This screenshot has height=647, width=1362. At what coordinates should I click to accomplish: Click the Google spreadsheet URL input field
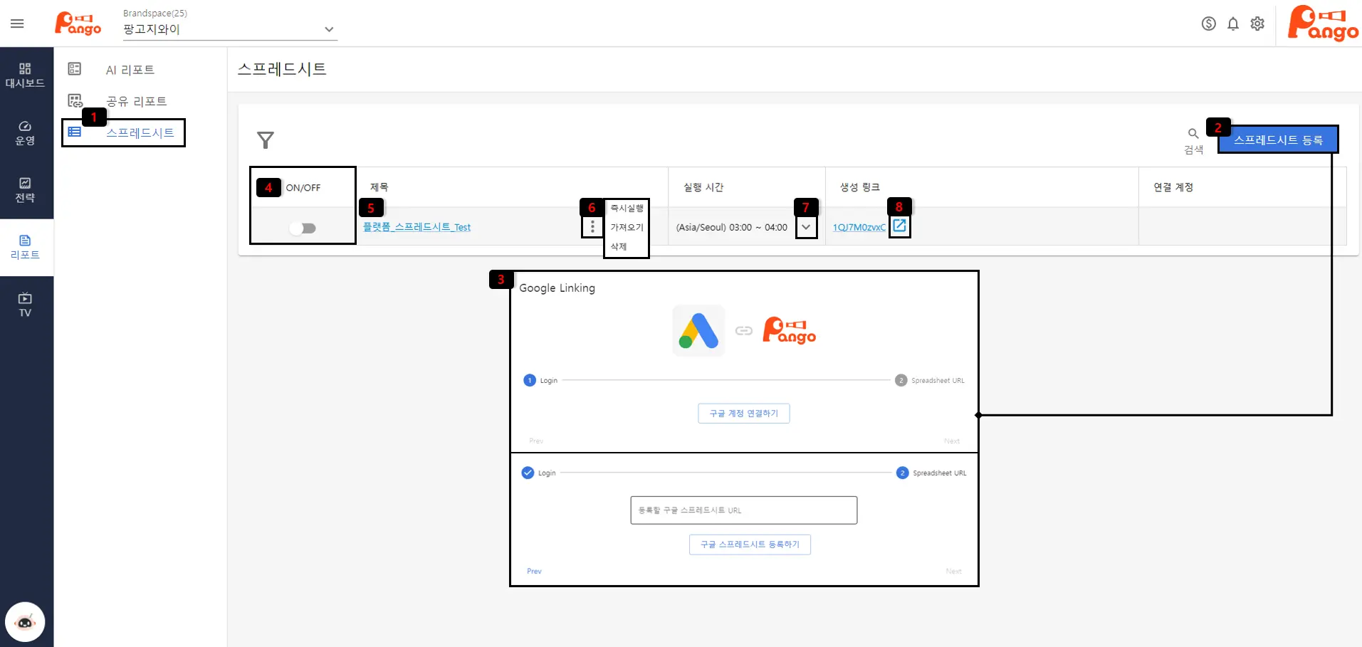743,510
